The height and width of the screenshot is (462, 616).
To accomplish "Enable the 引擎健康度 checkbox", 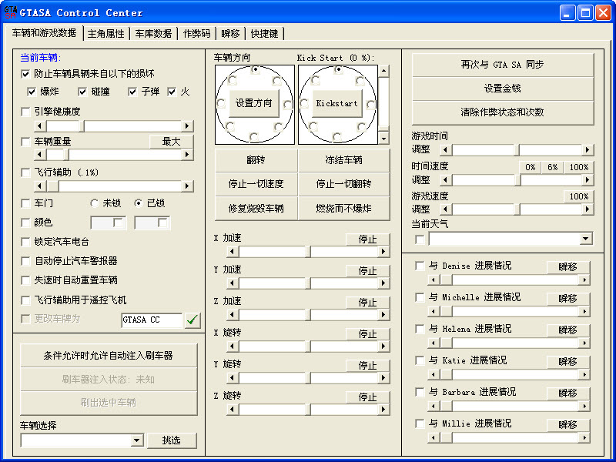I will pos(26,110).
